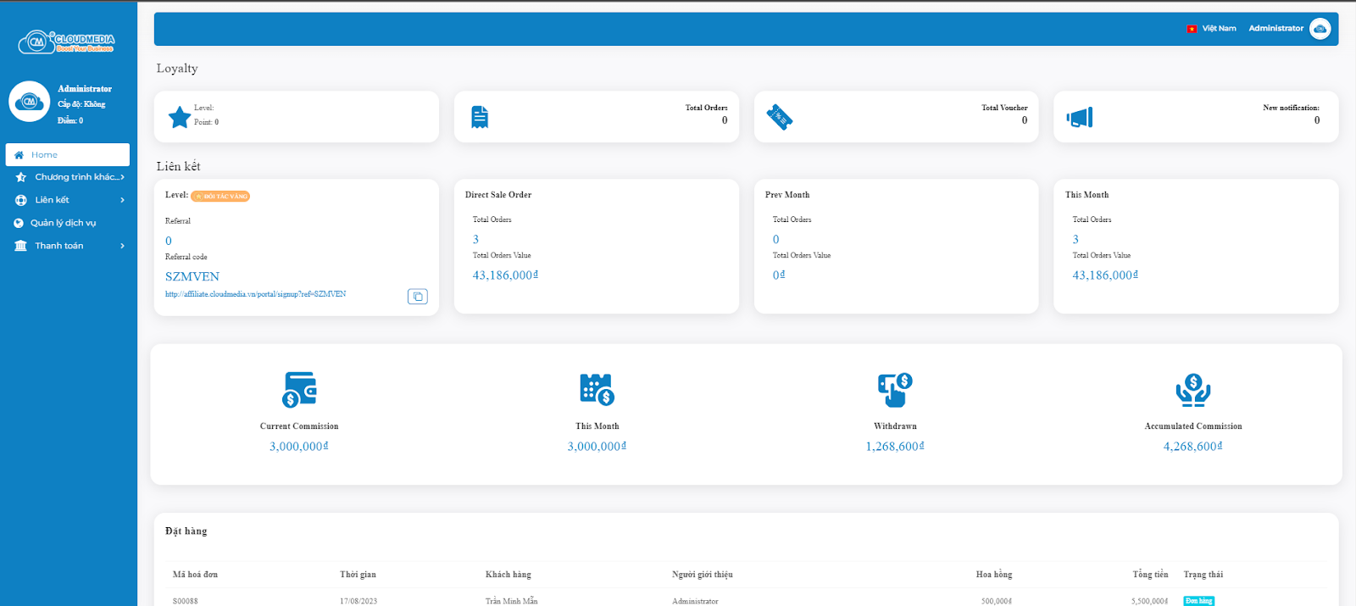The width and height of the screenshot is (1356, 606).
Task: Click the Home house icon
Action: [x=19, y=155]
